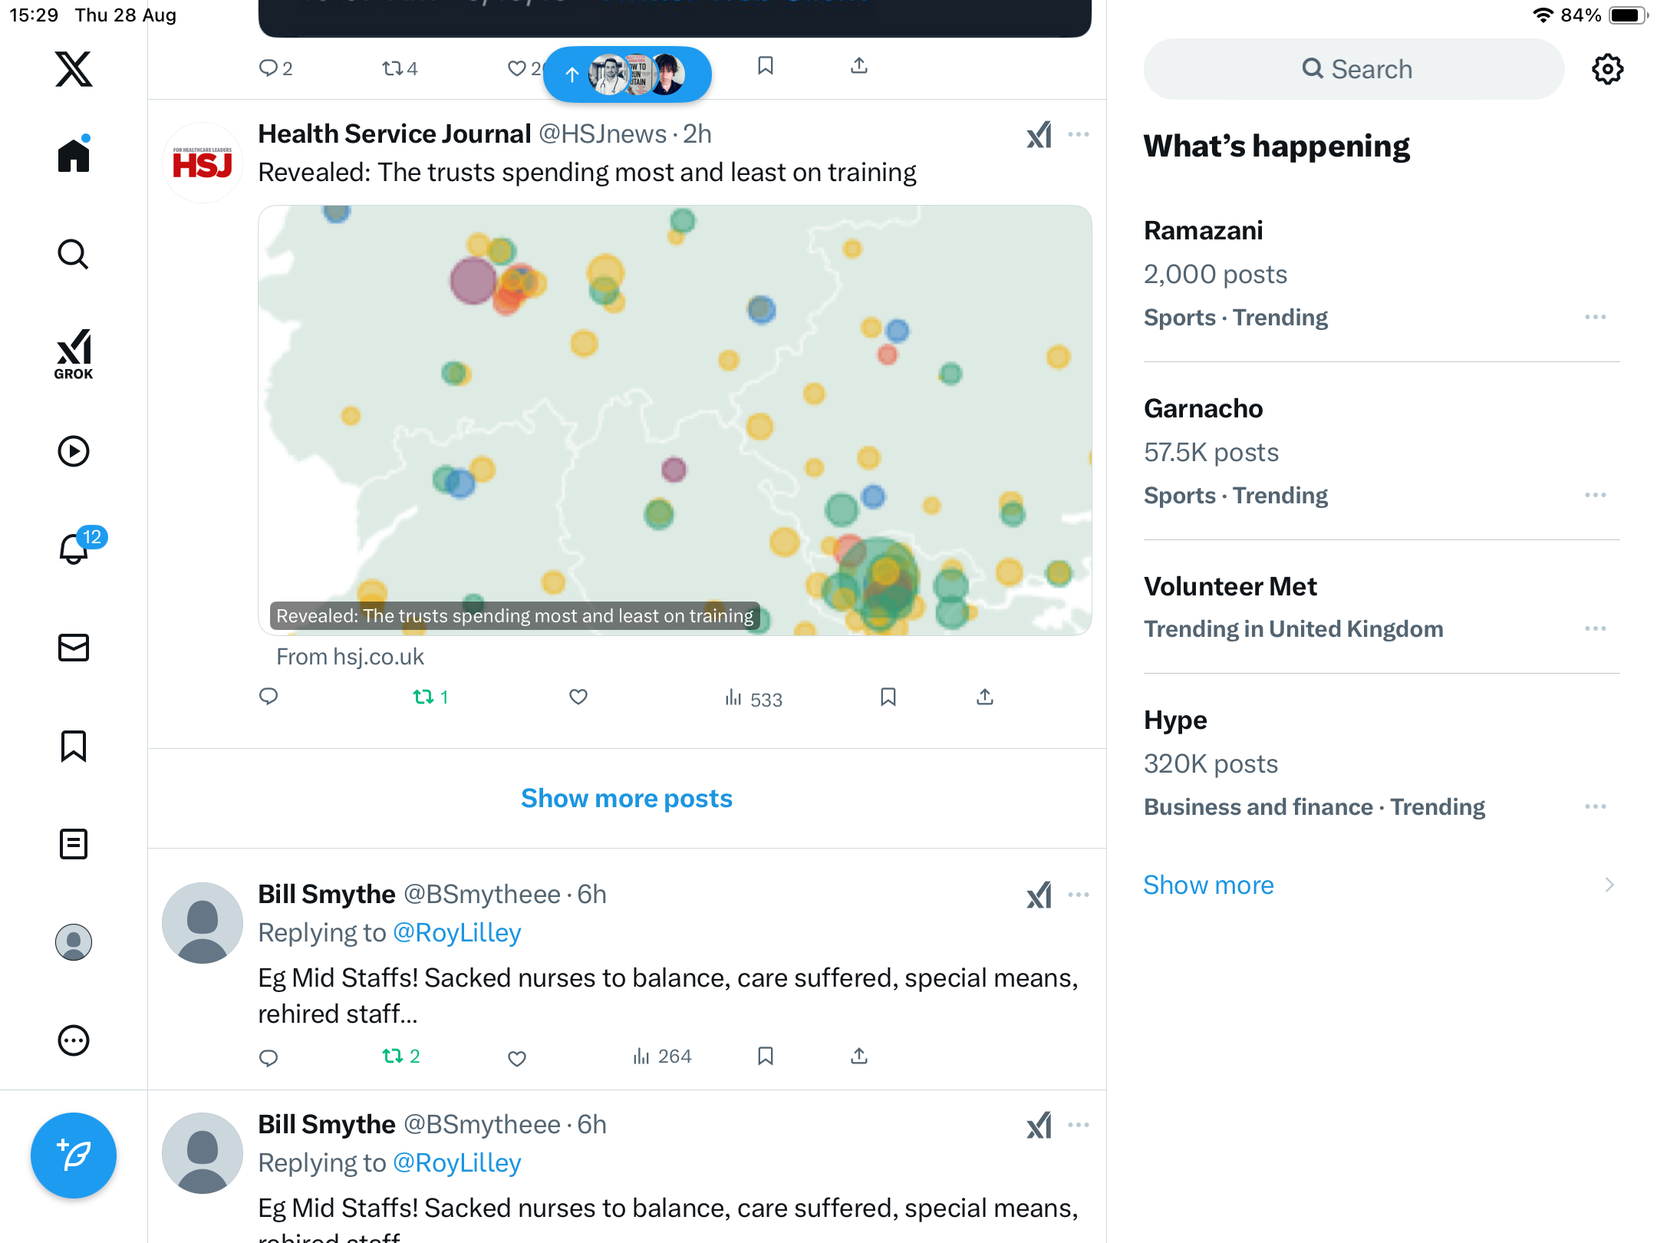The image size is (1657, 1243).
Task: Click Show more posts link
Action: point(627,798)
